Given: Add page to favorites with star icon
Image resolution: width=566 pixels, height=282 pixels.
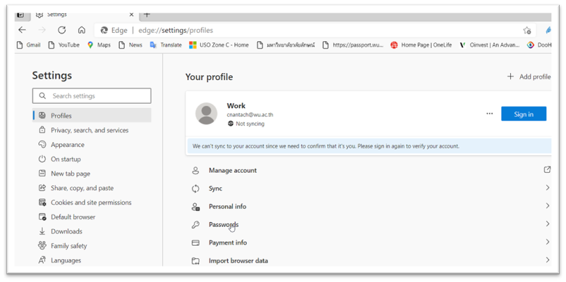Looking at the screenshot, I should 527,30.
